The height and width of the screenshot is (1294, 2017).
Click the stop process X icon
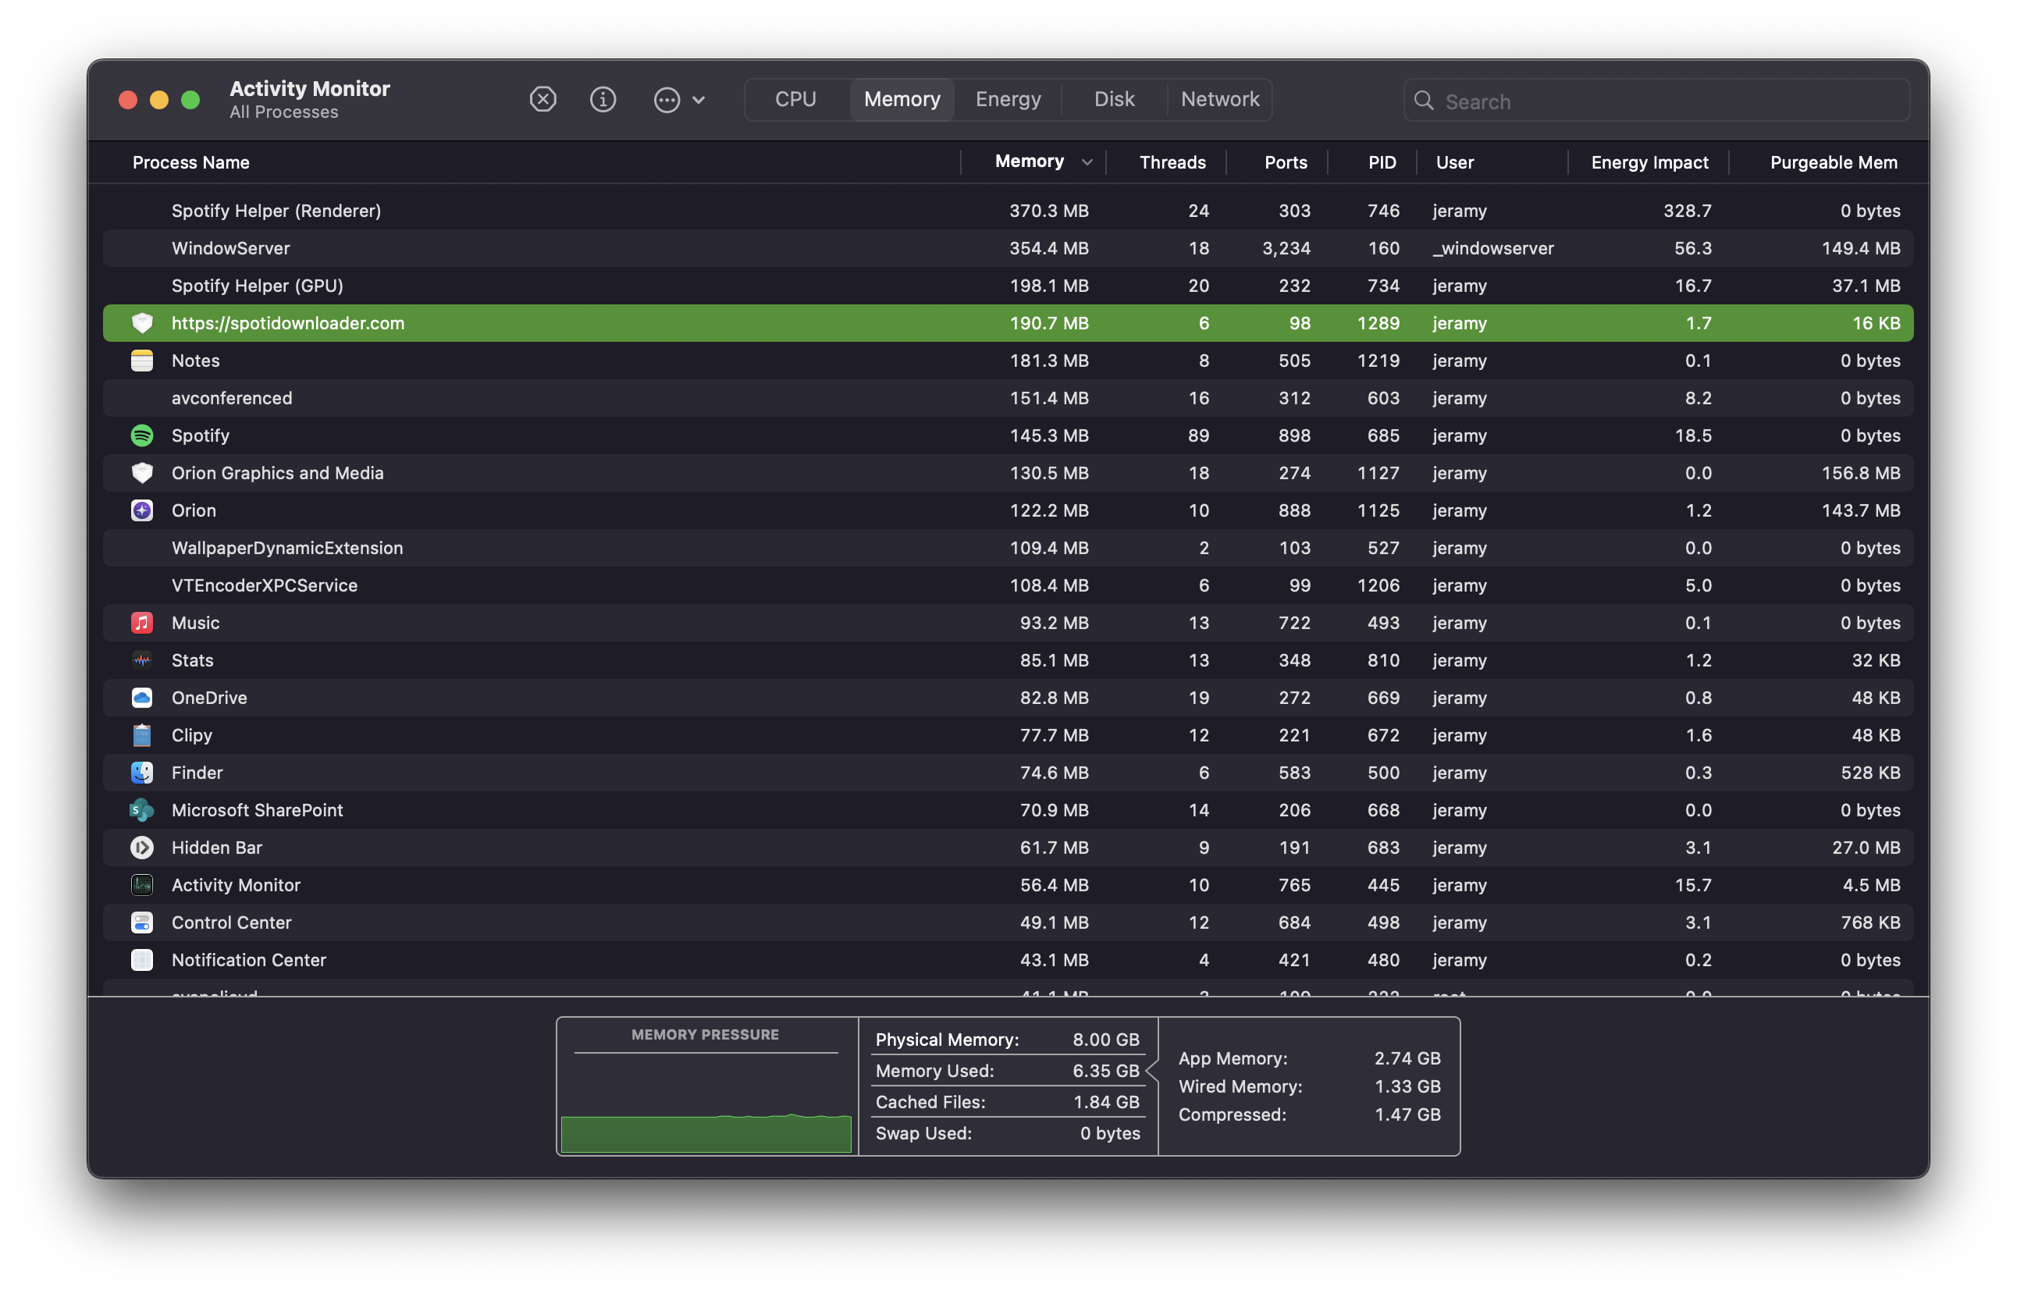(x=543, y=100)
